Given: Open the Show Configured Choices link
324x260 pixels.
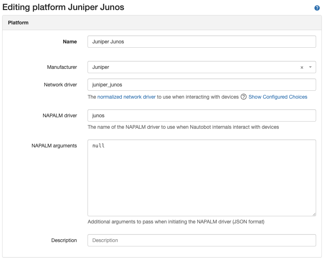Looking at the screenshot, I should (278, 97).
